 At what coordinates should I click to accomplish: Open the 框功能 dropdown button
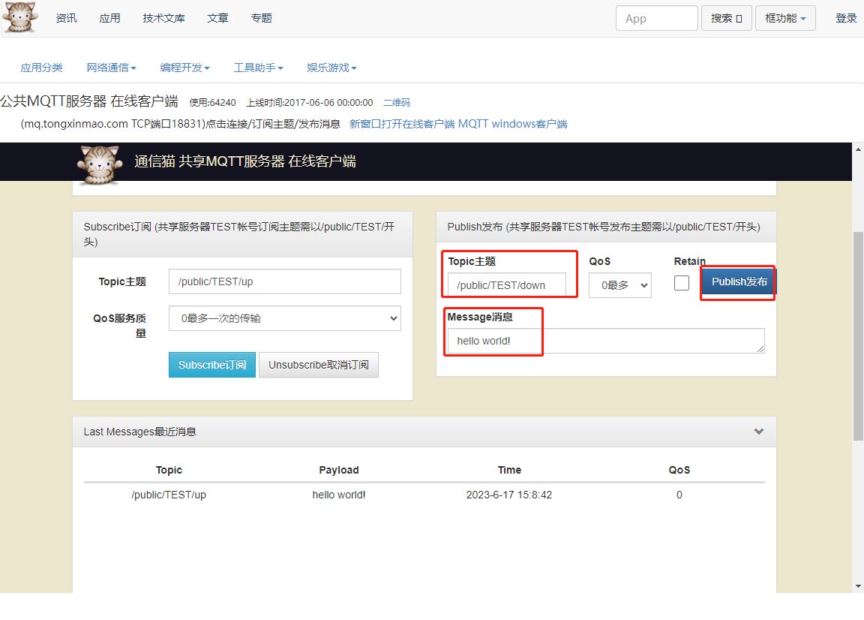785,18
